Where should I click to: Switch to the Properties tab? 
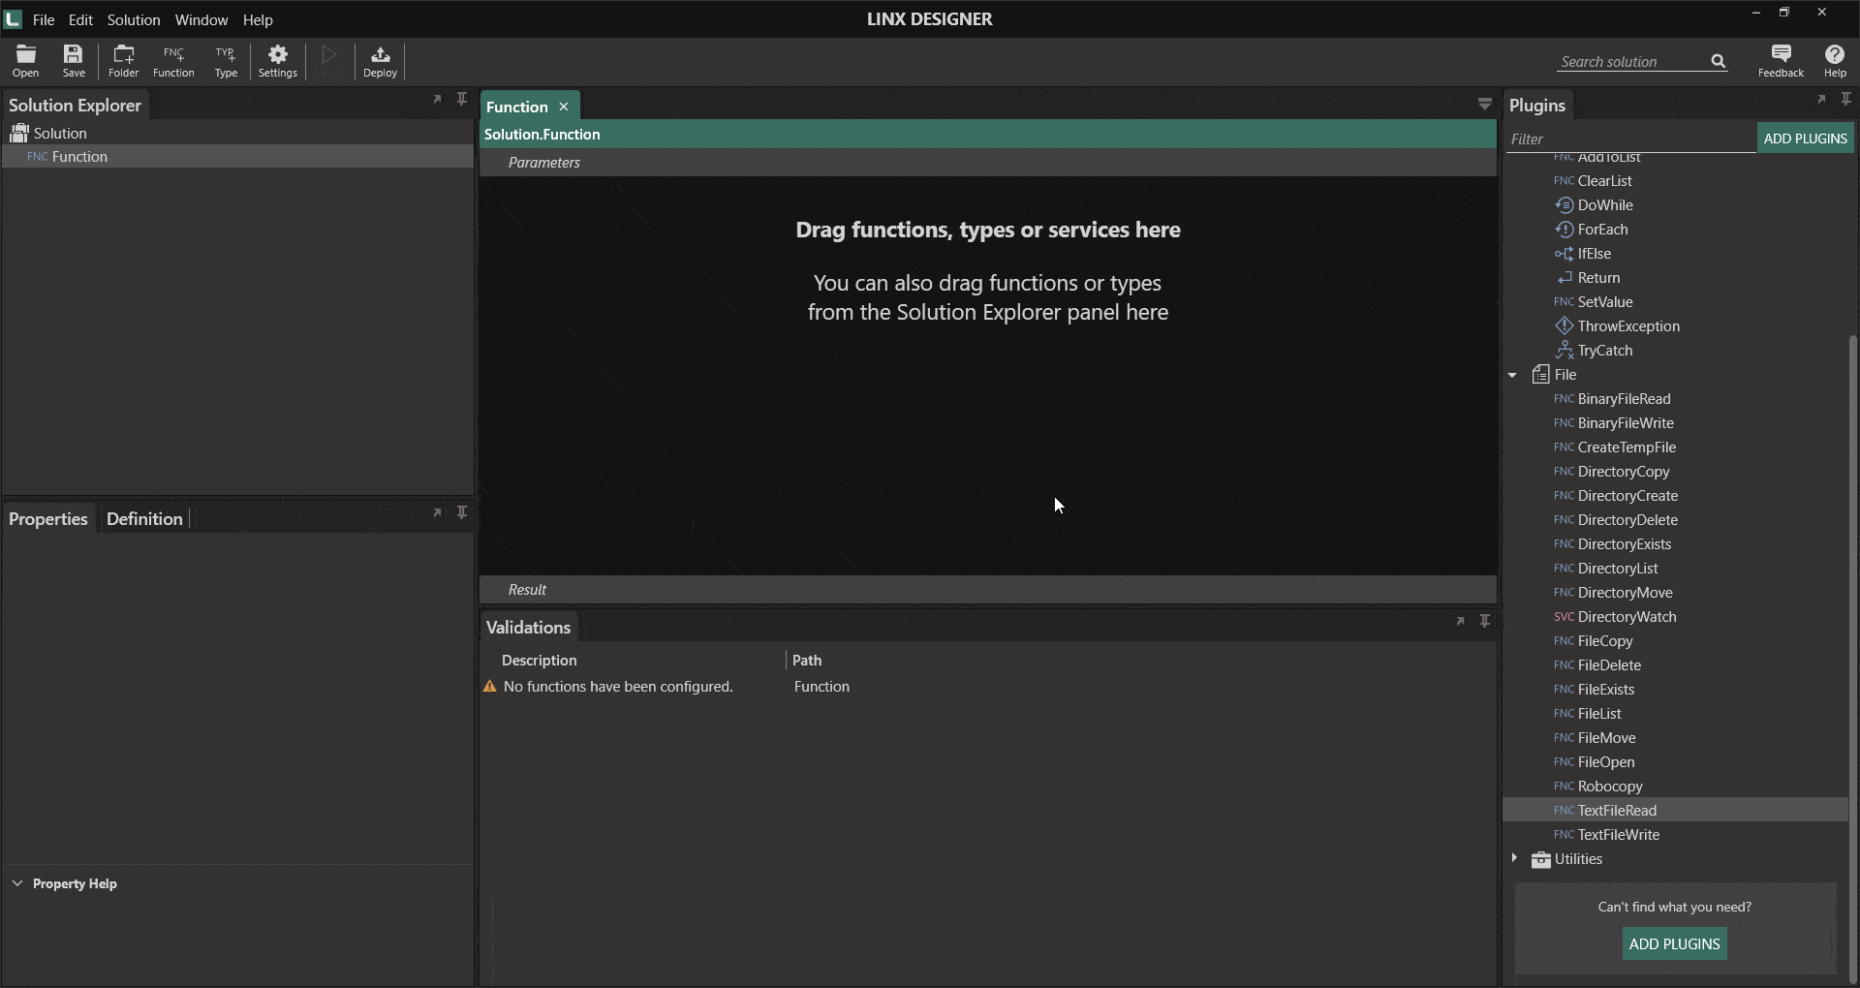click(x=48, y=519)
